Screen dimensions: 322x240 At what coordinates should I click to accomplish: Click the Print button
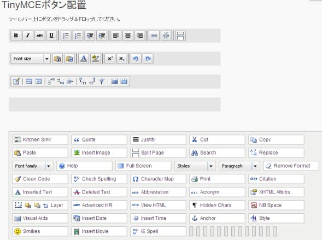pos(217,179)
